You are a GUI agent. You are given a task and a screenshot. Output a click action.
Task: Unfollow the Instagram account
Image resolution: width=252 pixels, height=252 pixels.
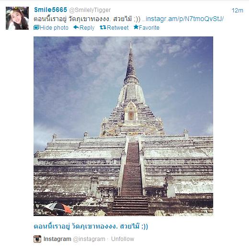tap(123, 239)
